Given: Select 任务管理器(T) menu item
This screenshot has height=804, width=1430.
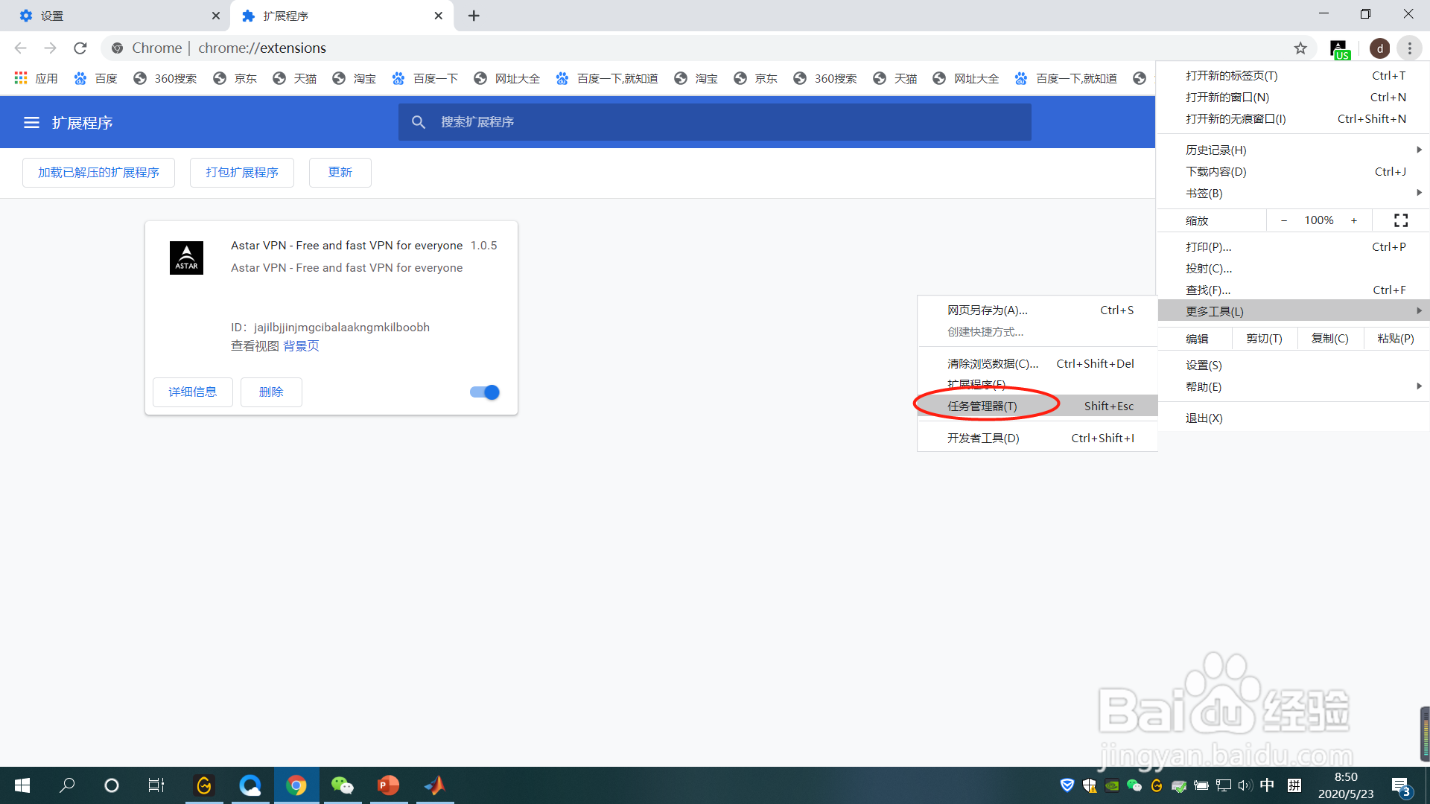Looking at the screenshot, I should pyautogui.click(x=982, y=406).
